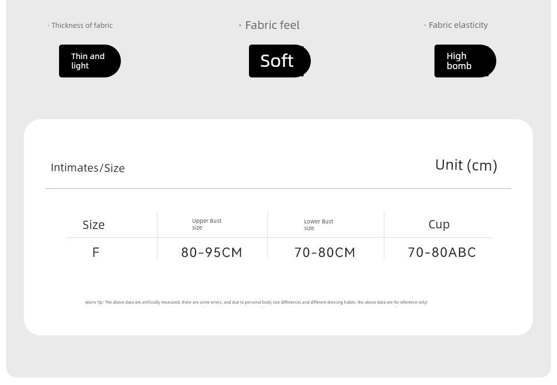This screenshot has width=557, height=385.
Task: Click the 'Lower Bust size' column header
Action: pos(319,225)
